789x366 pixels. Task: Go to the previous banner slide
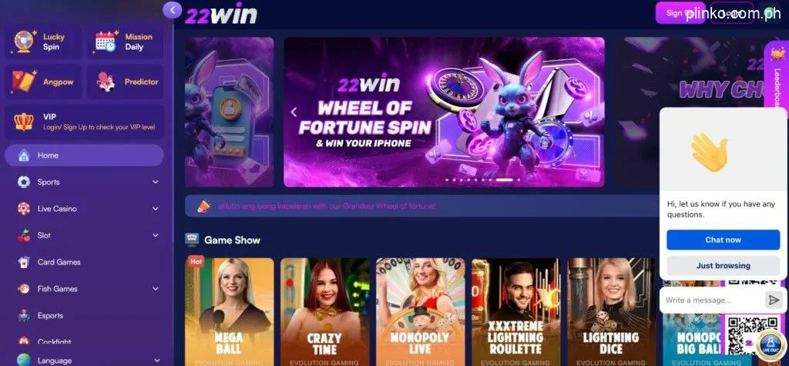(294, 112)
